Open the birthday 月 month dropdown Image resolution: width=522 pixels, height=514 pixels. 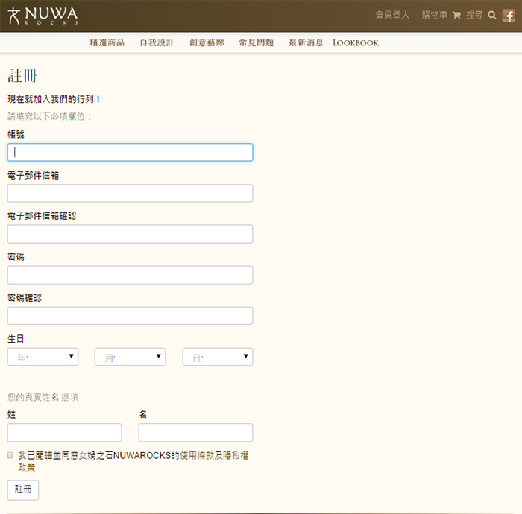130,357
